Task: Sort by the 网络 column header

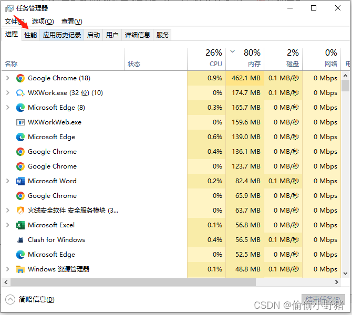Action: [x=322, y=59]
